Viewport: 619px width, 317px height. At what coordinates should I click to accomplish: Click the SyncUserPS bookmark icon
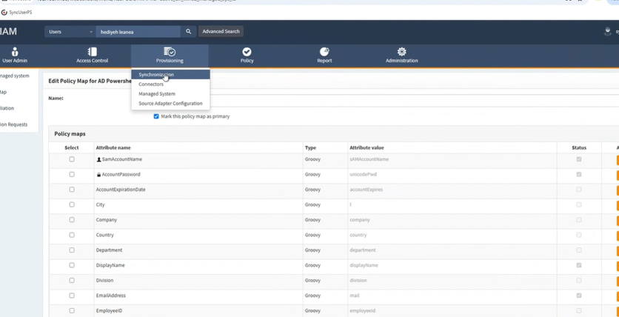(x=4, y=13)
